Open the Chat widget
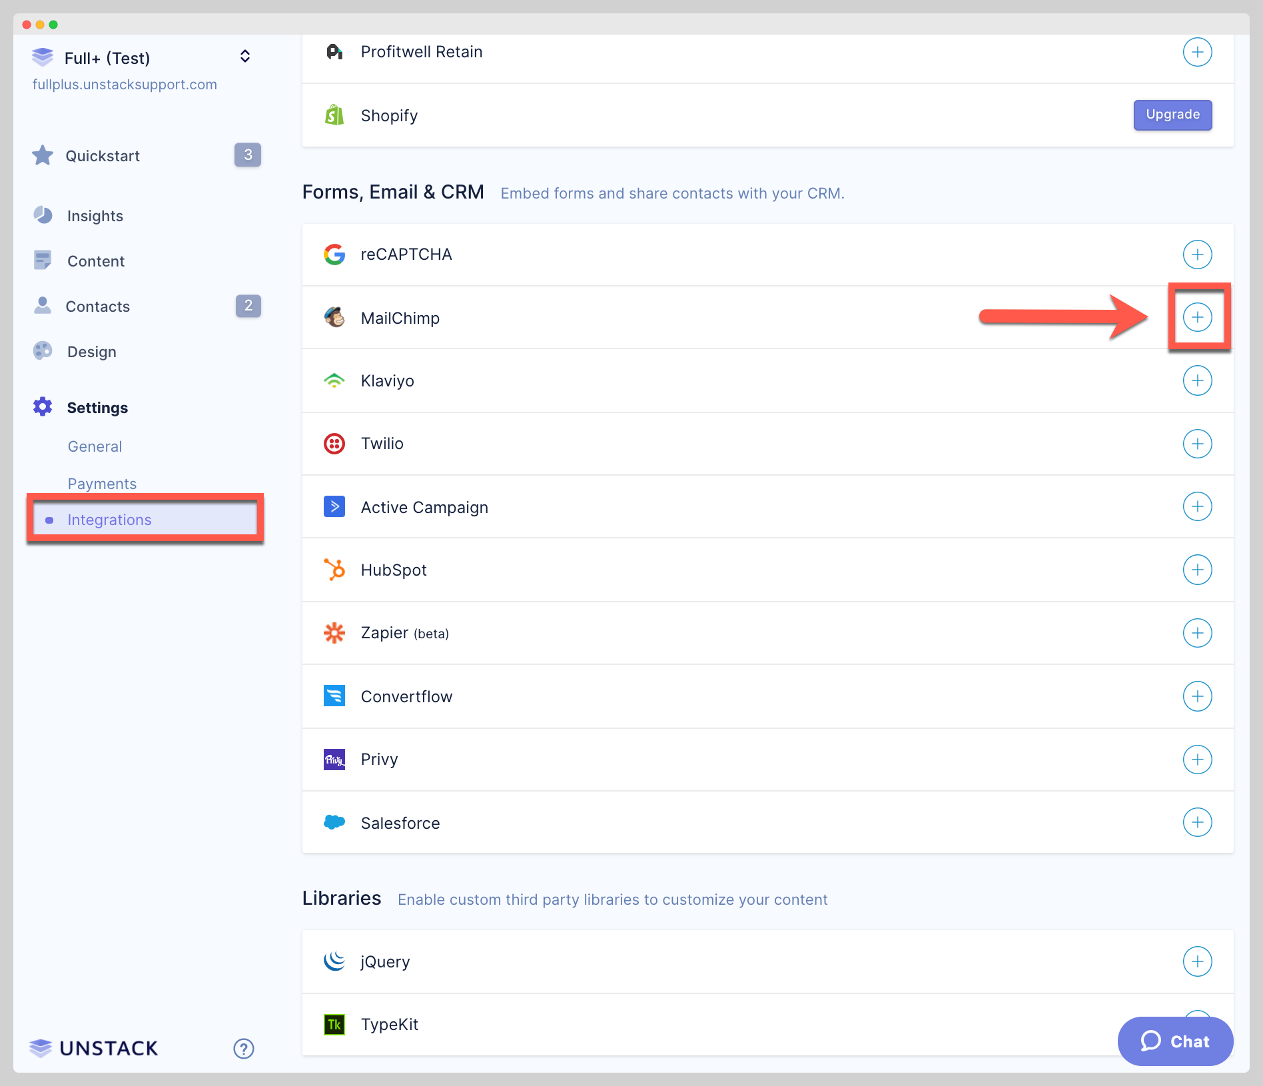Image resolution: width=1263 pixels, height=1086 pixels. [x=1175, y=1041]
